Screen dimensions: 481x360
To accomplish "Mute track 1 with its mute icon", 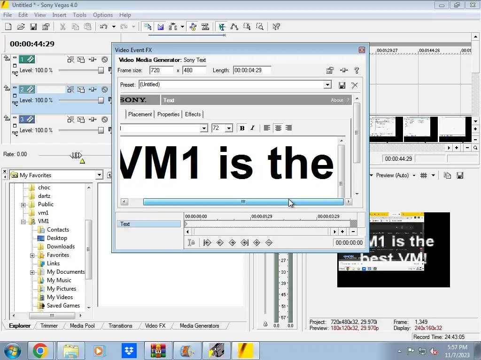I will pos(105,60).
